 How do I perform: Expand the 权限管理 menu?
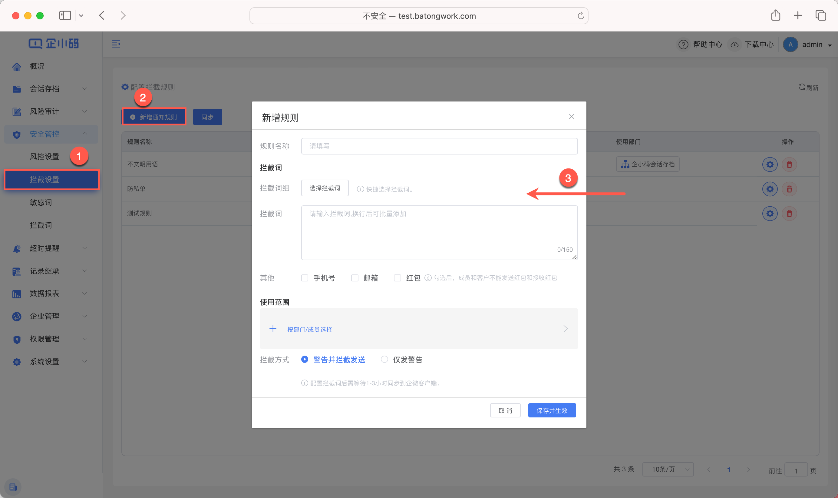tap(51, 339)
